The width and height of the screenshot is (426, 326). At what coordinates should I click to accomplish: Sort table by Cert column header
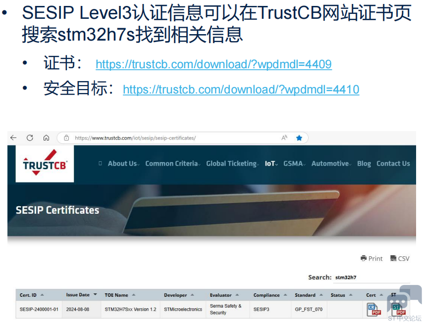pyautogui.click(x=374, y=295)
